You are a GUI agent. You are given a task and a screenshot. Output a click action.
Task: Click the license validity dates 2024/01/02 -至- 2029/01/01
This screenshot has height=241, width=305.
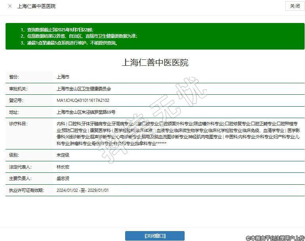click(x=82, y=191)
